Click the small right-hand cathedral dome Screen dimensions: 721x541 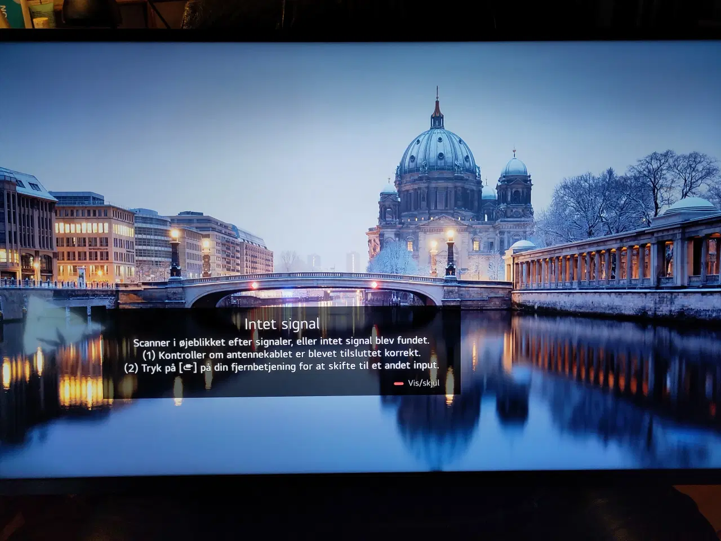tap(515, 167)
